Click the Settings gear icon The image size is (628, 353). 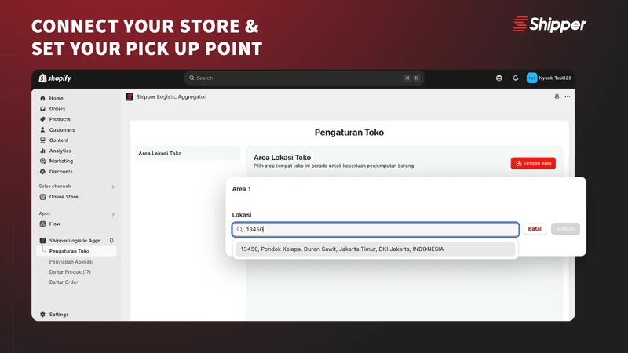(42, 315)
